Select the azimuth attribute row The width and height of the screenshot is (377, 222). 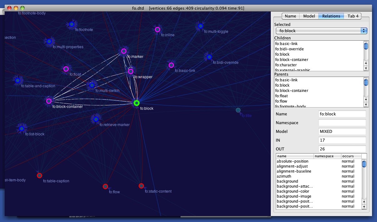[x=319, y=176]
